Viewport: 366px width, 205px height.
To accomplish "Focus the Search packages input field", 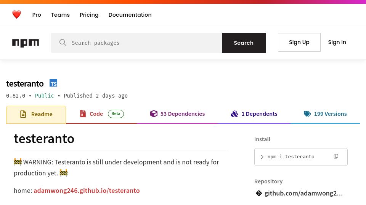I will (136, 43).
